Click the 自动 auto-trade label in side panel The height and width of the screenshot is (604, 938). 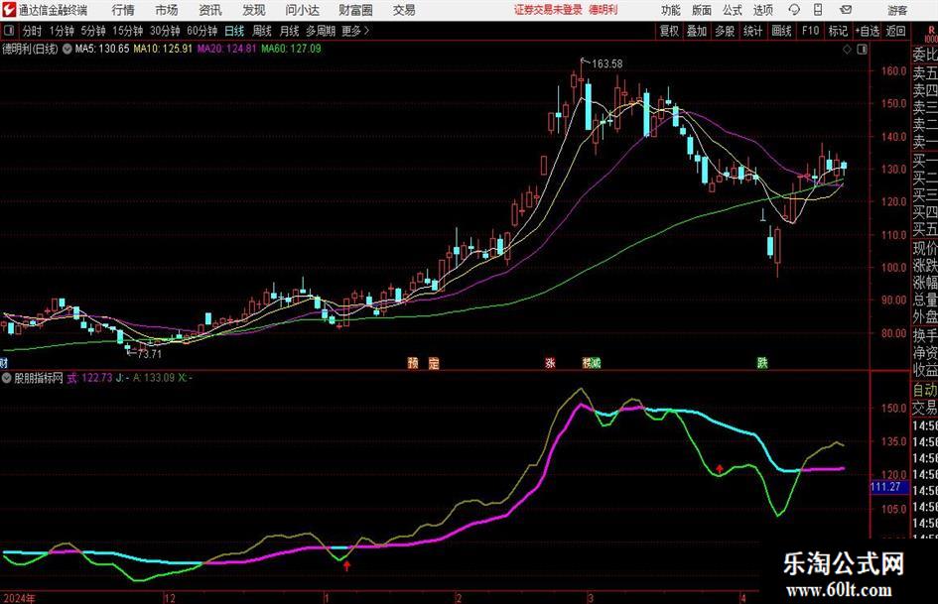[924, 390]
